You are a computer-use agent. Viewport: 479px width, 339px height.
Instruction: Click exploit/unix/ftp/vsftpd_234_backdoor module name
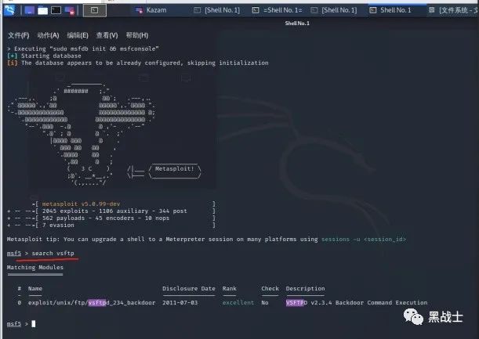(x=92, y=303)
